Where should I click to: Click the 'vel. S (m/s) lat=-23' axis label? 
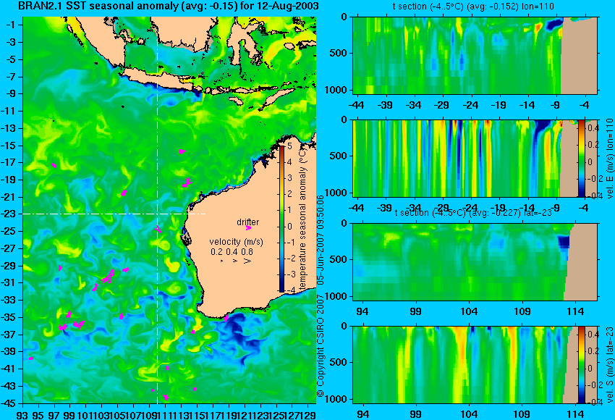point(609,365)
